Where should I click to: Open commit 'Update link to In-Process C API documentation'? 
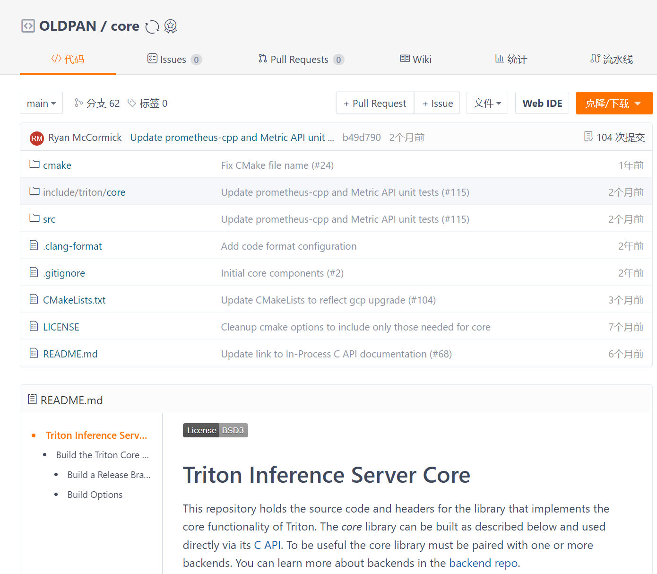(x=337, y=354)
